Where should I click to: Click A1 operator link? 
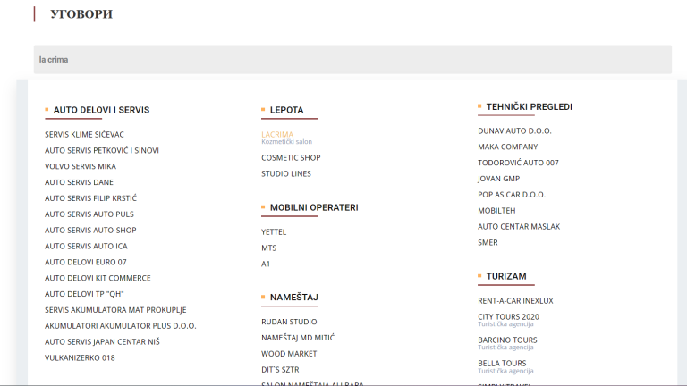click(266, 264)
